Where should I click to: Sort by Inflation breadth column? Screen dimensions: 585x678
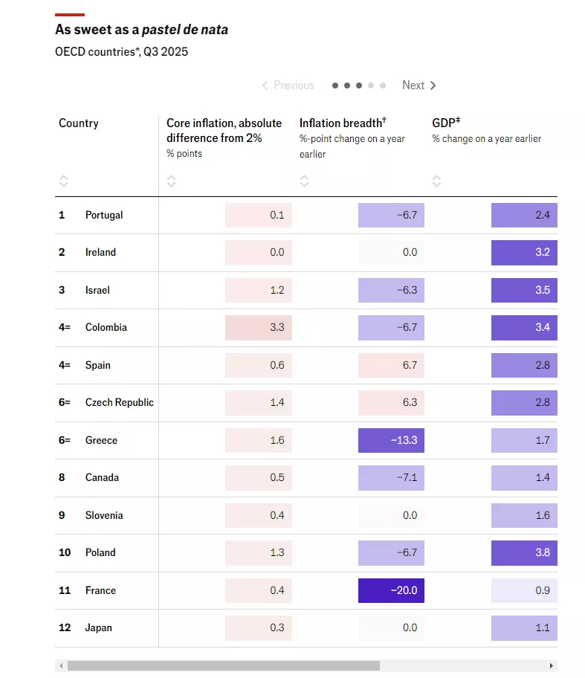(304, 181)
